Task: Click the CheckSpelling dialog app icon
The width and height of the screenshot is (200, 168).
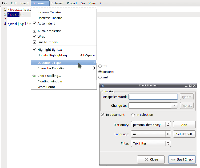Action: pos(102,86)
